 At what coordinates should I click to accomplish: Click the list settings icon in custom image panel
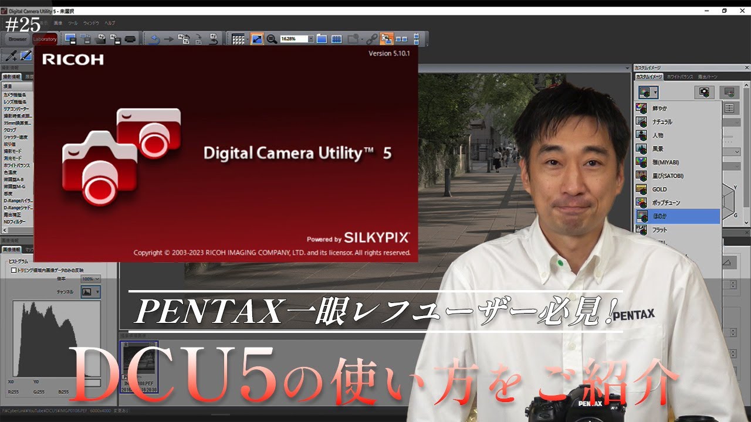(x=729, y=108)
